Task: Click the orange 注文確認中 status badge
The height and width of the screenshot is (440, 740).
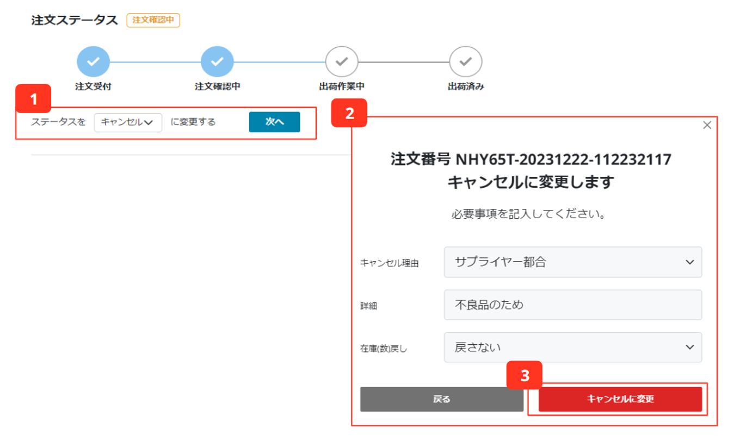Action: (153, 20)
